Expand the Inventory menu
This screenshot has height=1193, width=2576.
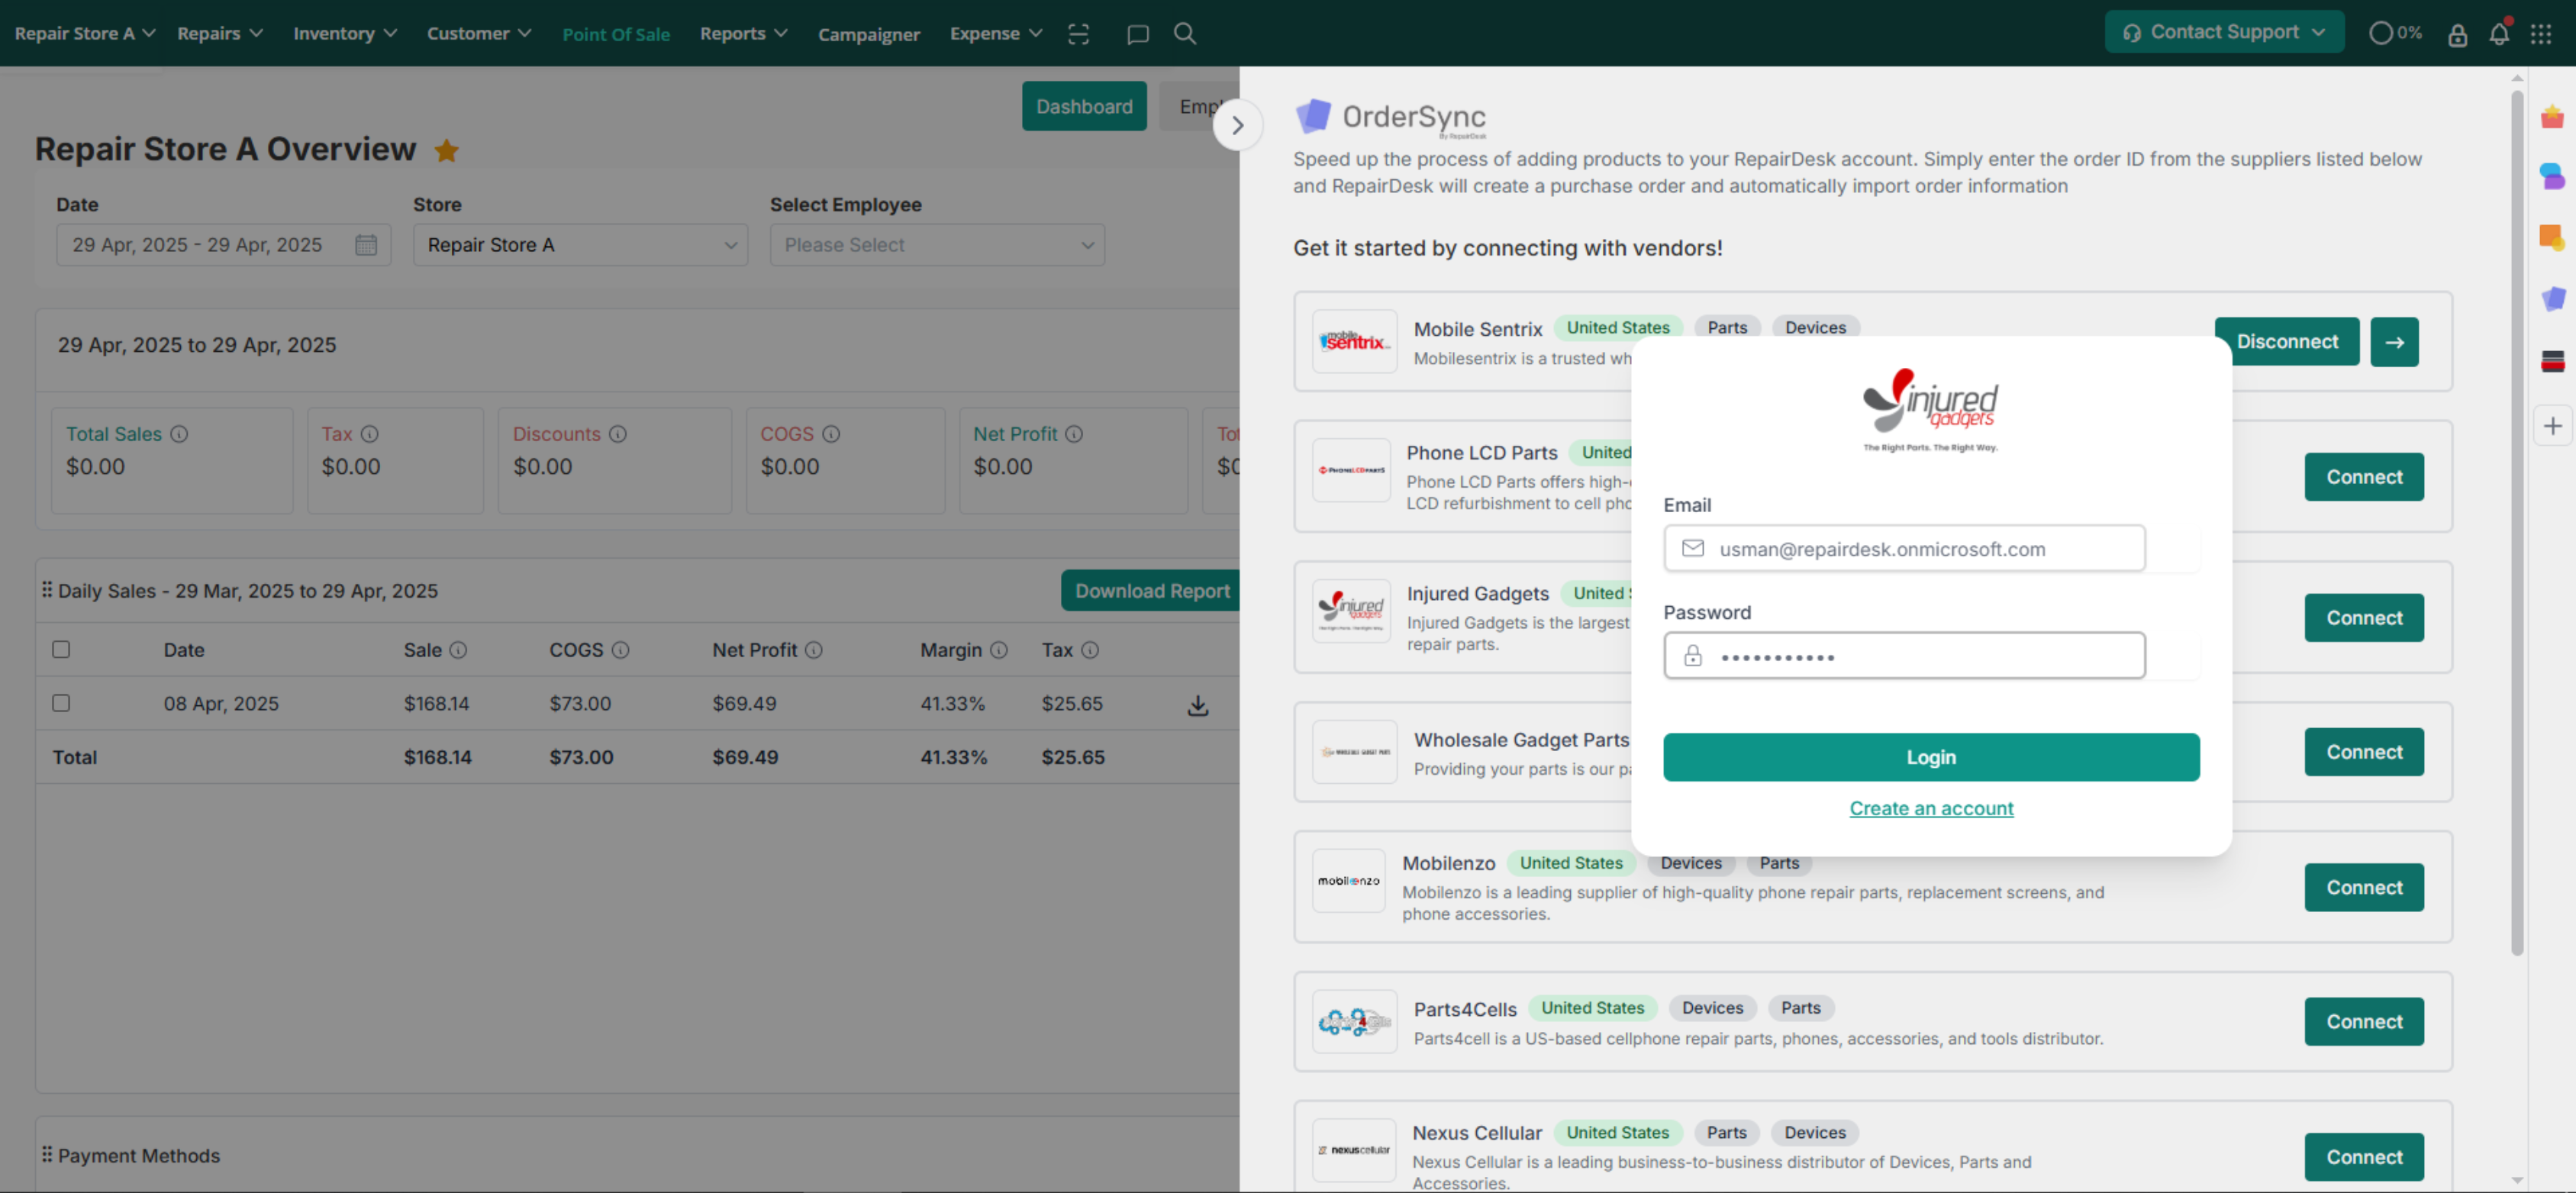345,34
